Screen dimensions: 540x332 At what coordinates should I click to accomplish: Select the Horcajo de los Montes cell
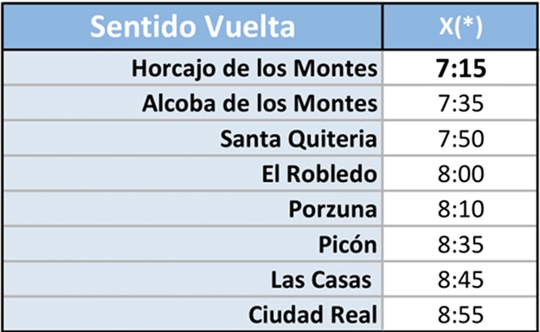click(x=192, y=68)
